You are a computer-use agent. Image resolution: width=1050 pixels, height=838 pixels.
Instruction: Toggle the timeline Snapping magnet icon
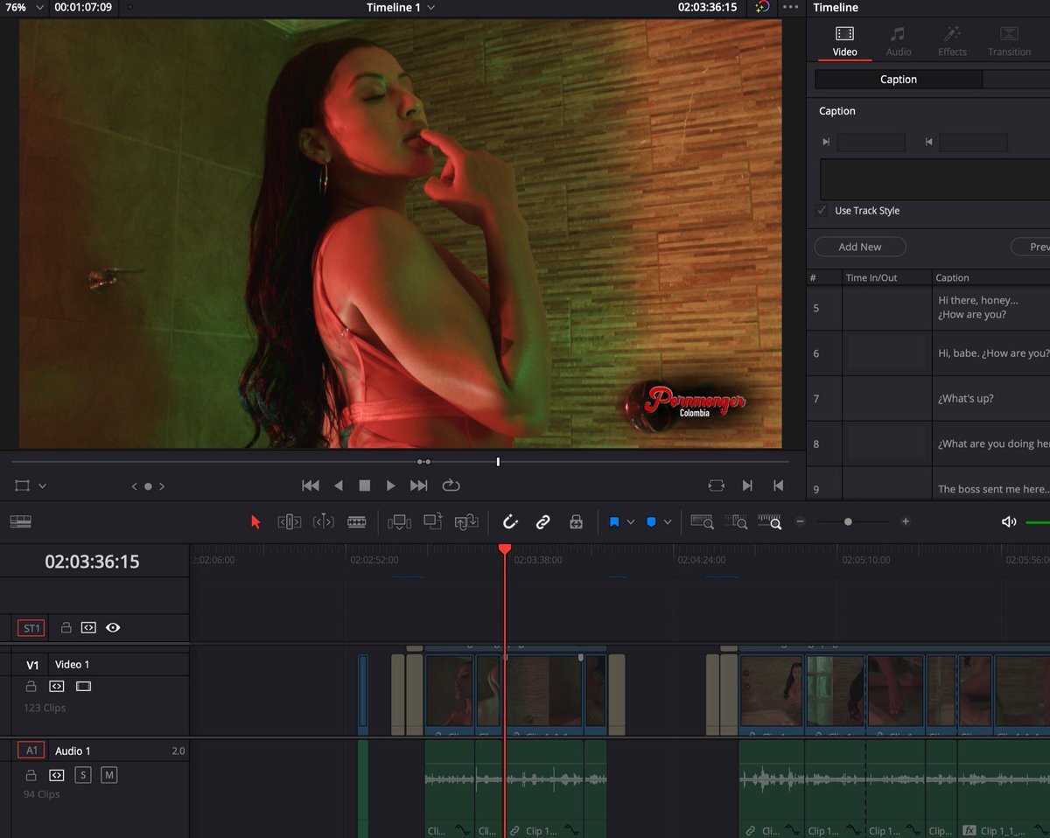[510, 521]
